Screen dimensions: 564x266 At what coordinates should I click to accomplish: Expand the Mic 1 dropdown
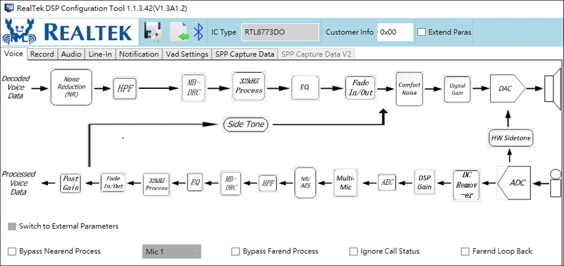pyautogui.click(x=171, y=252)
